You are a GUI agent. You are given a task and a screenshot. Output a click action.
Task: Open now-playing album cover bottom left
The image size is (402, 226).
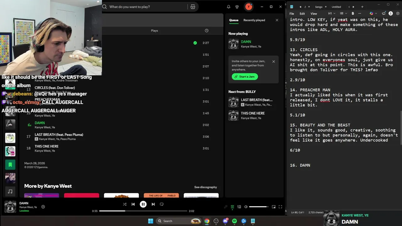click(10, 207)
